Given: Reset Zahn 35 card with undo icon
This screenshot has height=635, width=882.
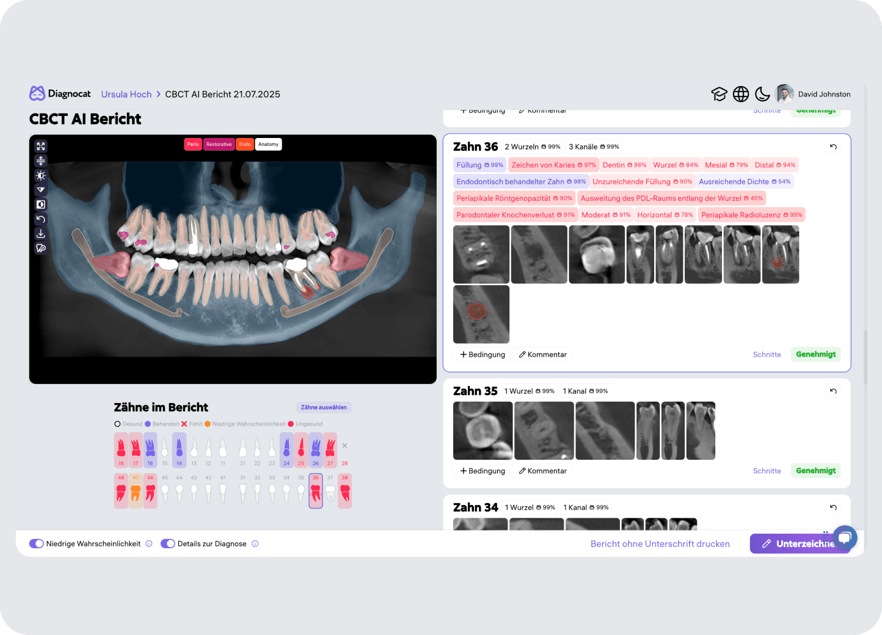Looking at the screenshot, I should (833, 391).
